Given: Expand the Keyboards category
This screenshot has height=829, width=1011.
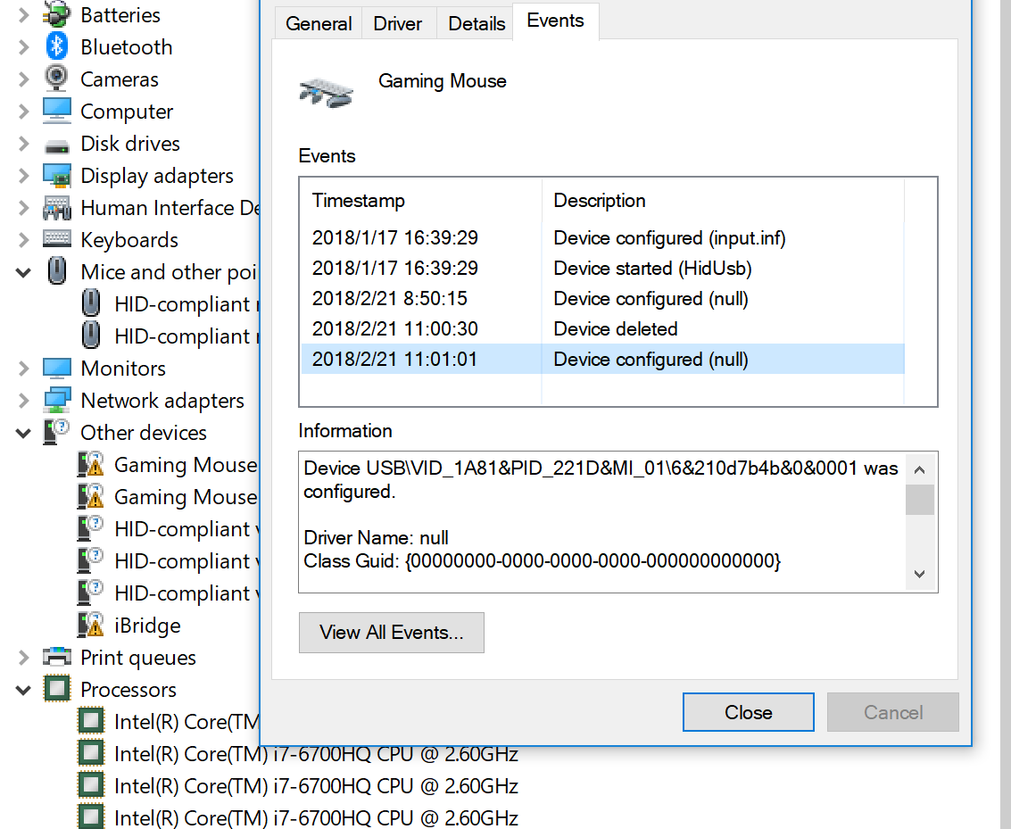Looking at the screenshot, I should 23,240.
